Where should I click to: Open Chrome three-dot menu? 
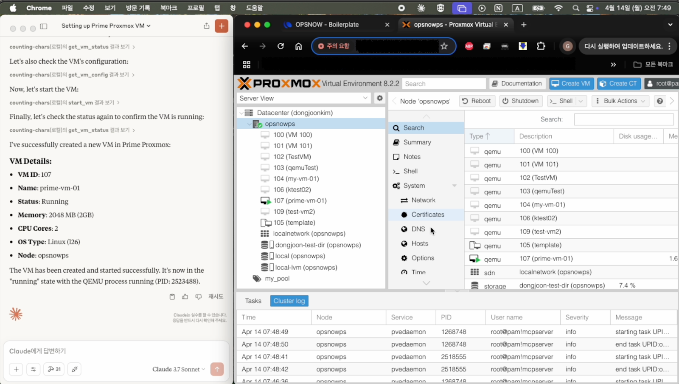pyautogui.click(x=670, y=46)
